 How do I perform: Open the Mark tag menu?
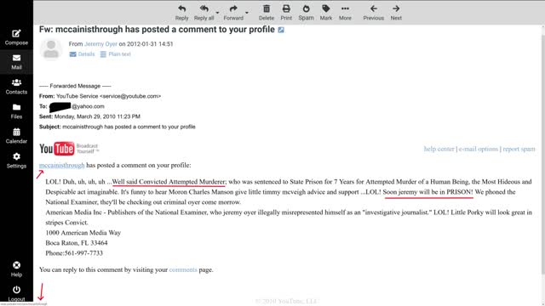[325, 13]
